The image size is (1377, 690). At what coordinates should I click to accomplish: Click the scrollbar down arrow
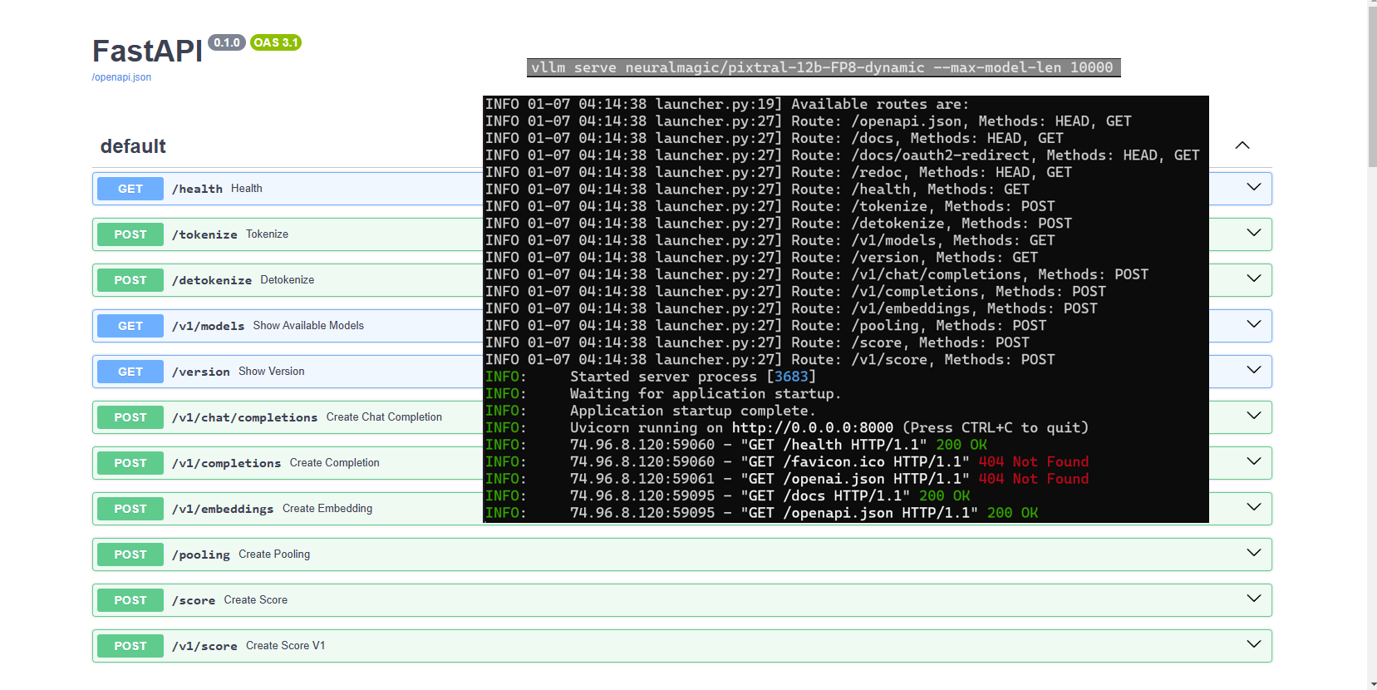pyautogui.click(x=1372, y=685)
